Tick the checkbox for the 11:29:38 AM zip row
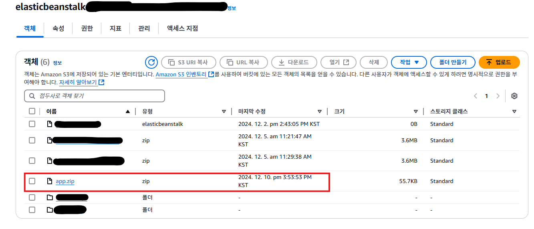This screenshot has width=534, height=229. click(32, 161)
